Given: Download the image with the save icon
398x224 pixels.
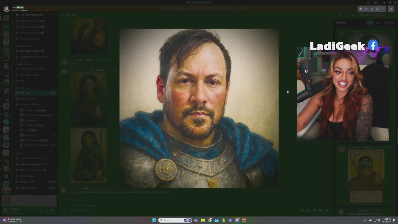Looking at the screenshot, I should tap(372, 9).
